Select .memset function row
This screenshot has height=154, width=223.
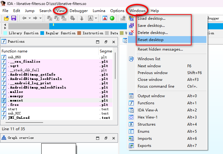click(57, 100)
